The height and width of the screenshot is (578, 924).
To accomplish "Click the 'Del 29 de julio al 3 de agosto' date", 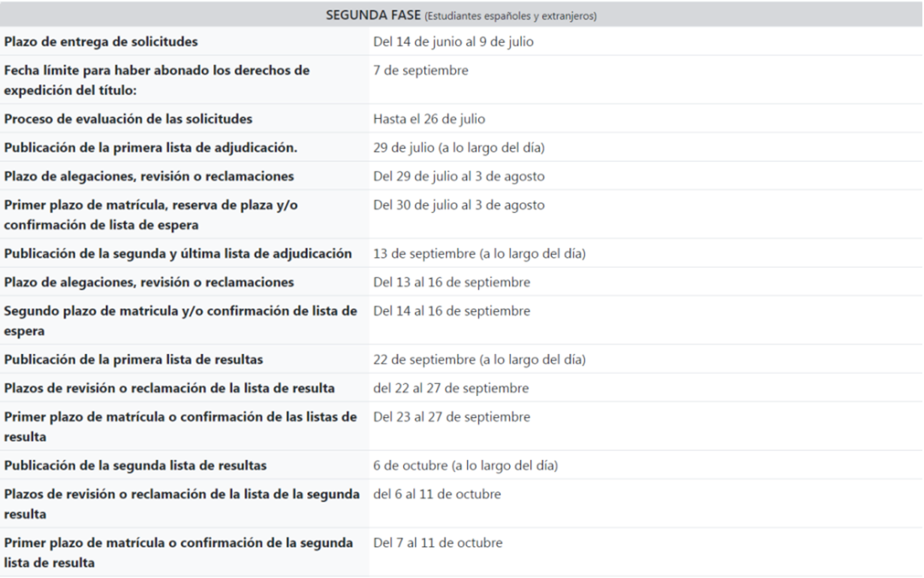I will [459, 177].
